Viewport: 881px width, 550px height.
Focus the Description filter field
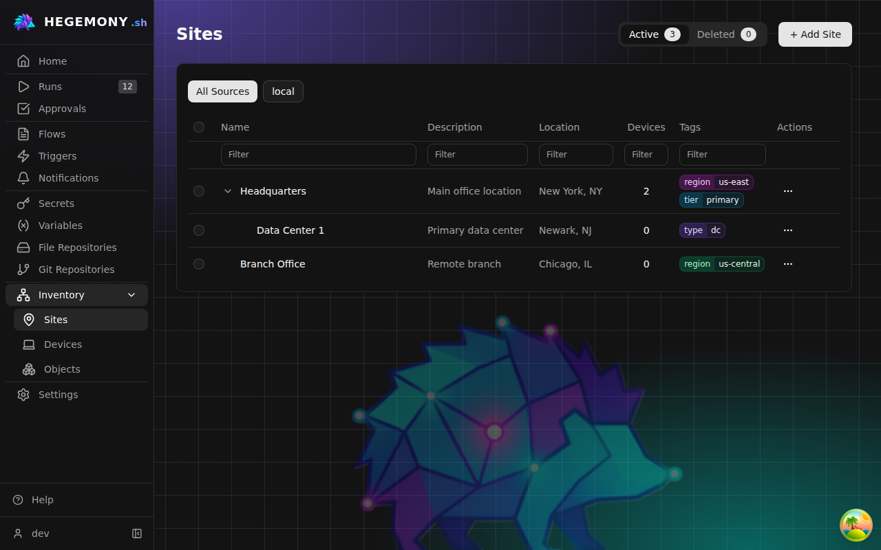pyautogui.click(x=478, y=155)
